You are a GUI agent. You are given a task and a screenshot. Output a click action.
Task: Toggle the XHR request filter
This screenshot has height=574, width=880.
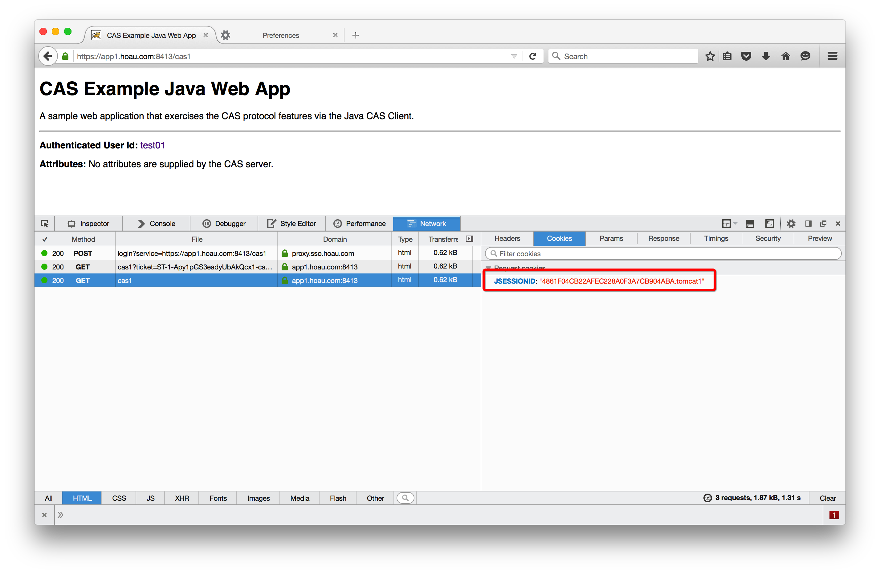point(182,498)
